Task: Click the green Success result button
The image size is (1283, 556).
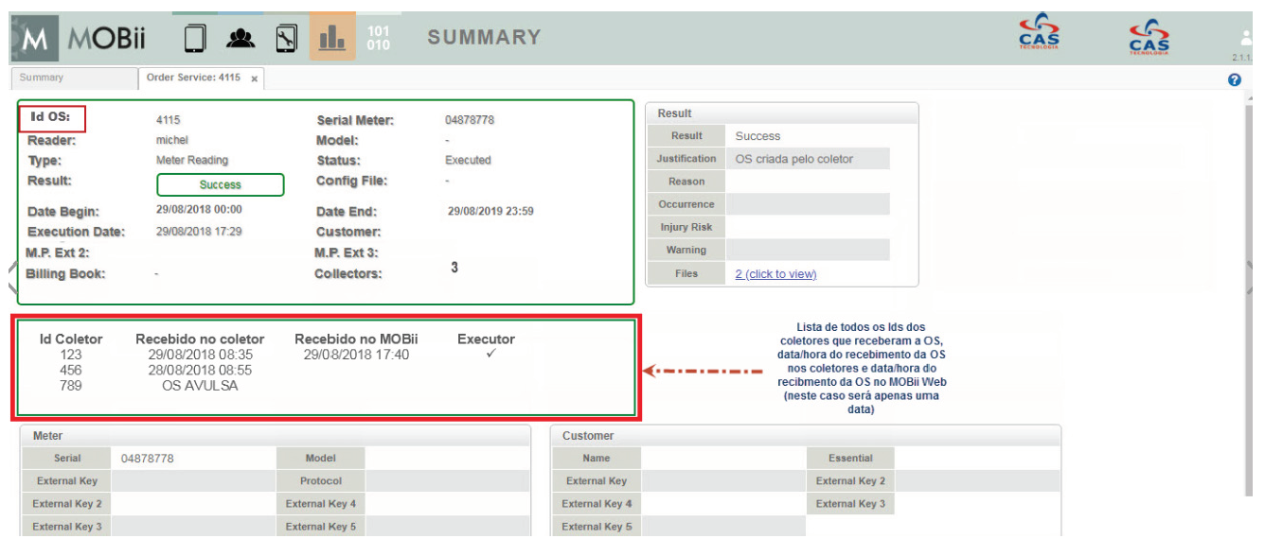Action: [x=220, y=185]
